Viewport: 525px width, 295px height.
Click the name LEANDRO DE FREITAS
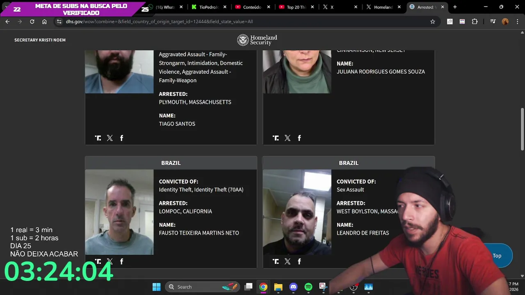tap(363, 233)
